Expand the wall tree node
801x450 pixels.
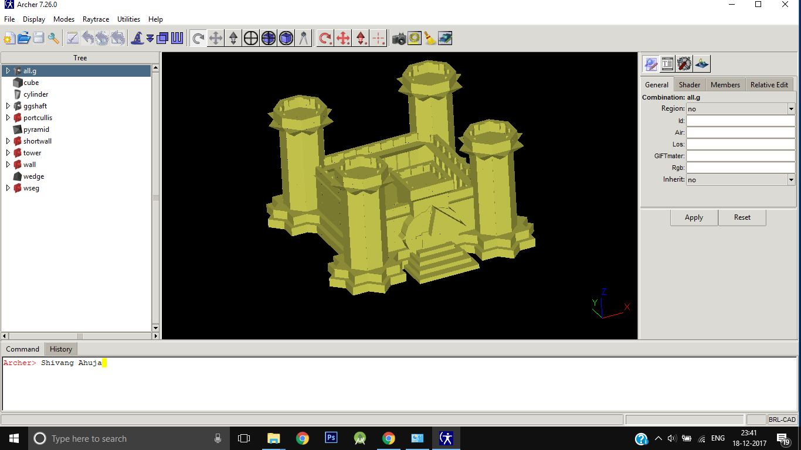pos(8,165)
